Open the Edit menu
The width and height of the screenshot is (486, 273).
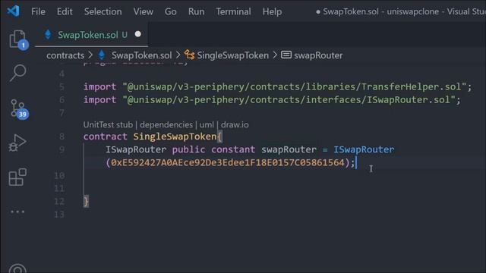pos(65,12)
